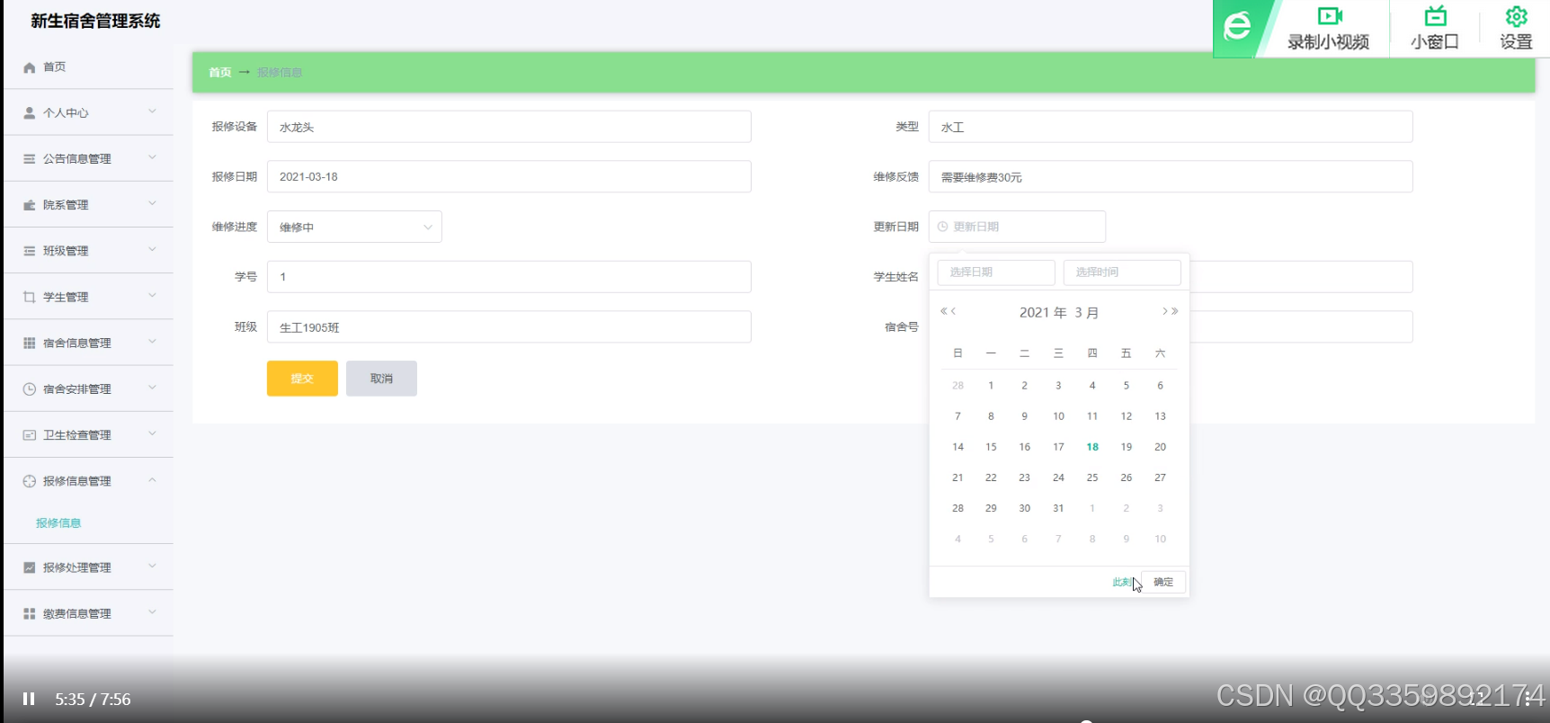Click the 类型 input showing 水工

tap(1171, 127)
